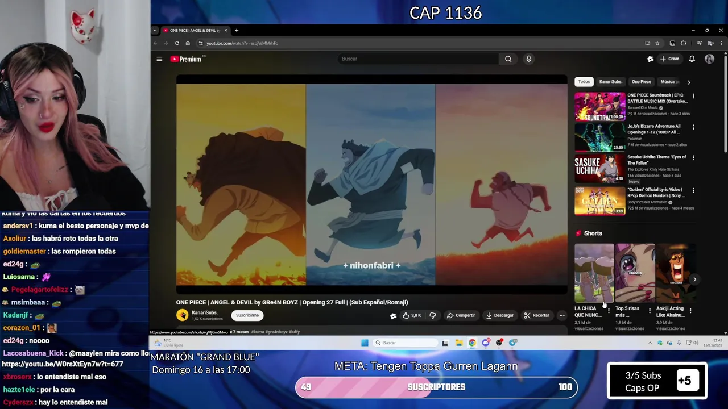Click the ONE PIECE video player
This screenshot has width=728, height=409.
click(371, 185)
